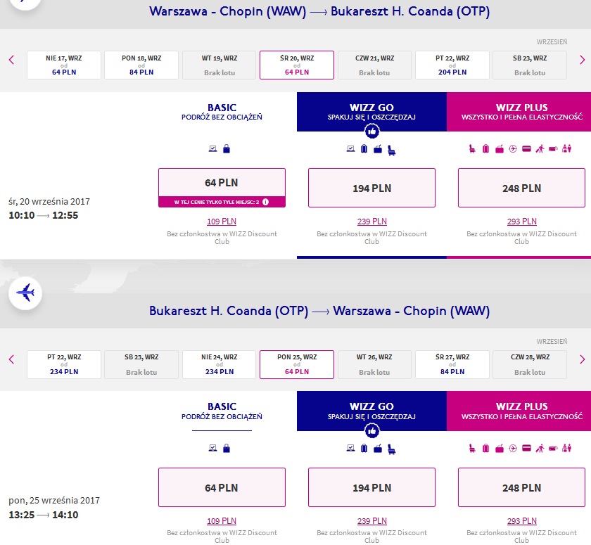591x545 pixels.
Task: Choose return date ŚR 27, WRZ at 84 PLN
Action: pyautogui.click(x=452, y=364)
